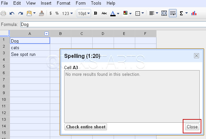Select cell containing See spot run

[30, 54]
